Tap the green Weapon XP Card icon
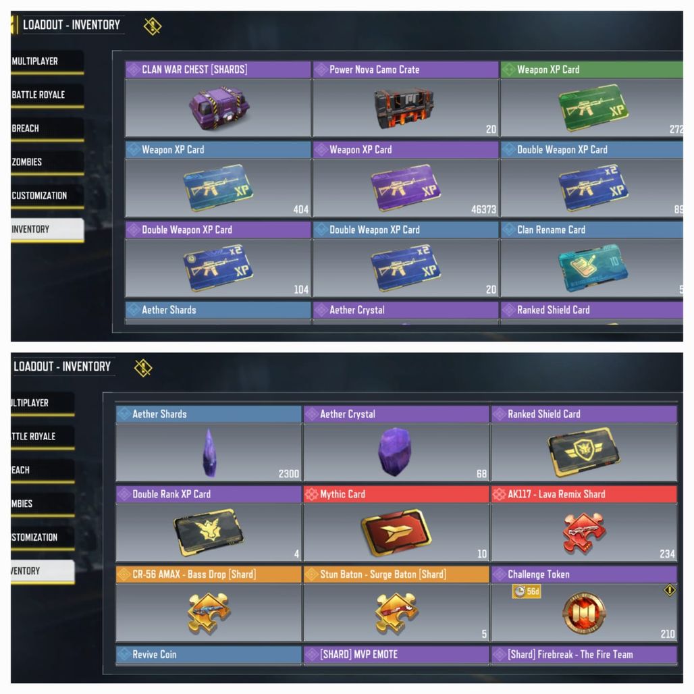 coord(593,108)
